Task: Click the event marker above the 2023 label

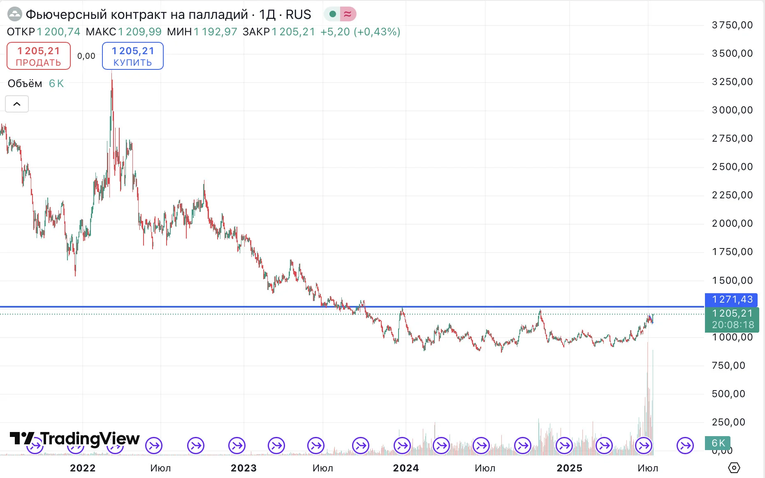Action: (237, 446)
